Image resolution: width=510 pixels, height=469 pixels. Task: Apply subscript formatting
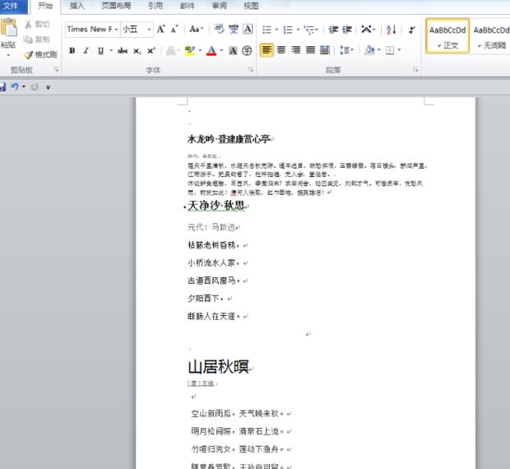click(137, 50)
